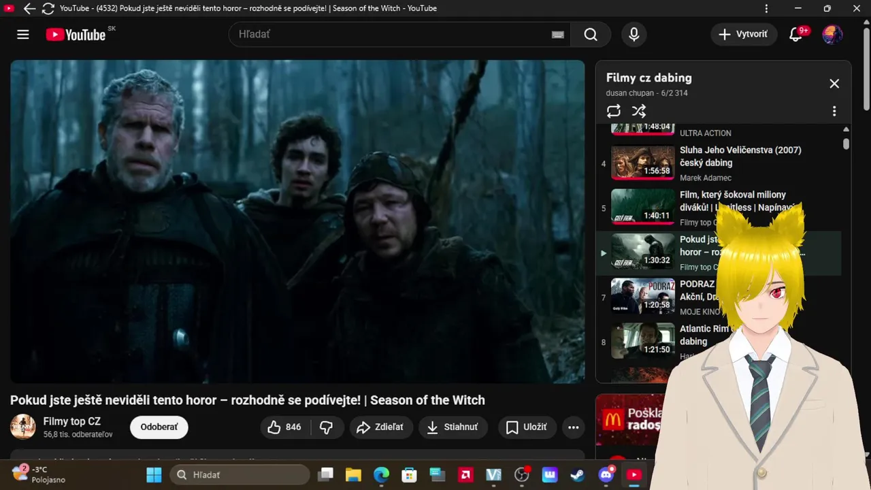
Task: Reload the page with refresh icon
Action: (48, 9)
